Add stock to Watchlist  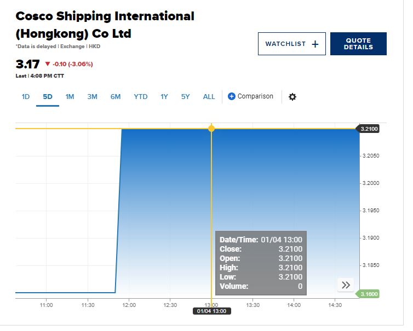[292, 44]
